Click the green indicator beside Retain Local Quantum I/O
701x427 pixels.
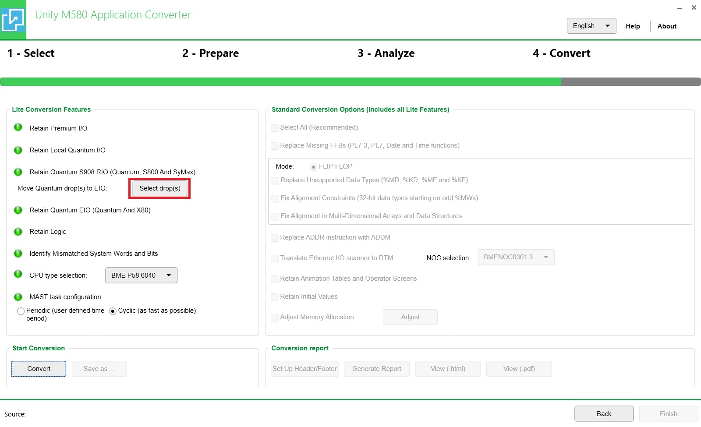point(18,150)
